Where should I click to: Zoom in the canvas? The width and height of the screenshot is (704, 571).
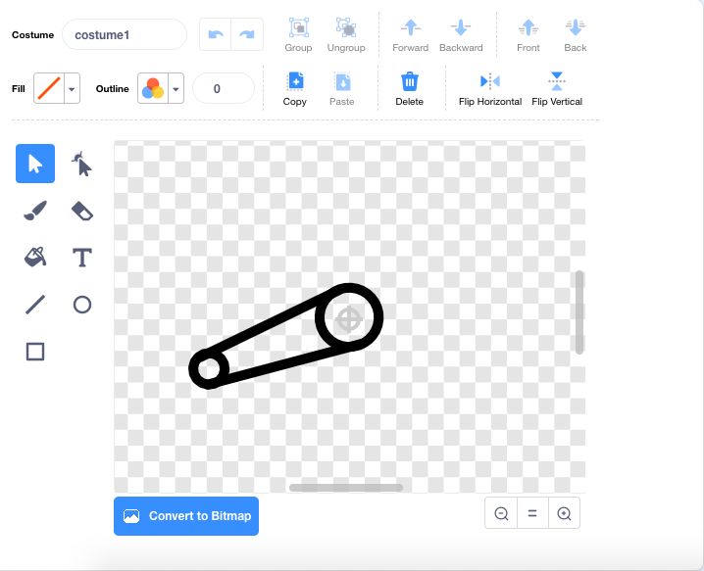coord(564,513)
